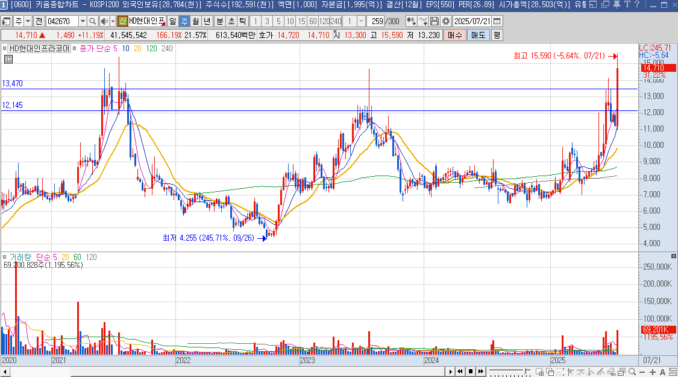
Task: Click the data table grid icon on chart
Action: [8, 59]
